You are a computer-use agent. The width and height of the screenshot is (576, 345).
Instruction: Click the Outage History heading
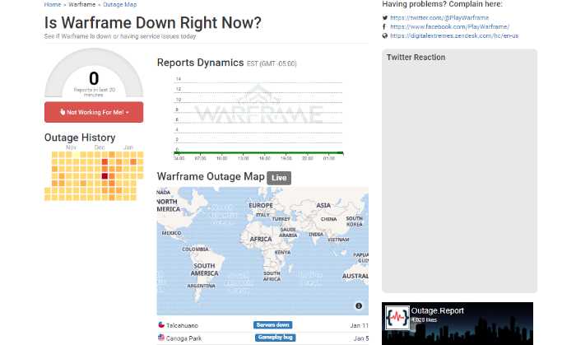80,138
